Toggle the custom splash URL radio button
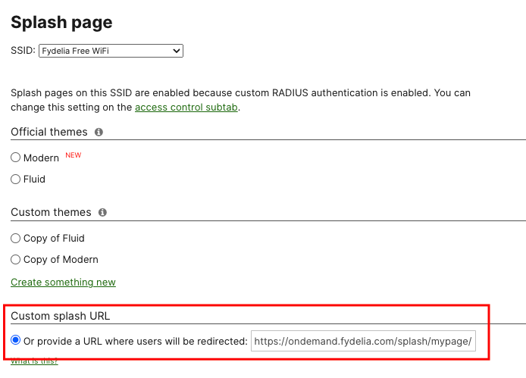 tap(15, 340)
